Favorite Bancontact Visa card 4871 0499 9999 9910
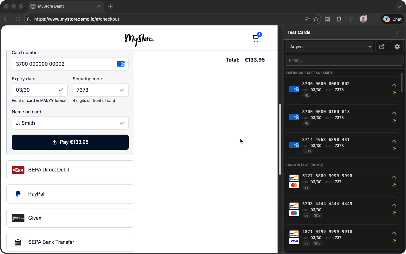The image size is (406, 254). [x=394, y=233]
